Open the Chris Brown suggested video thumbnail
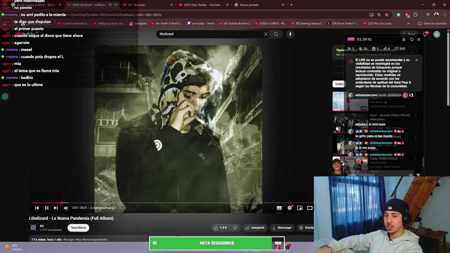Image resolution: width=450 pixels, height=253 pixels. tap(350, 101)
